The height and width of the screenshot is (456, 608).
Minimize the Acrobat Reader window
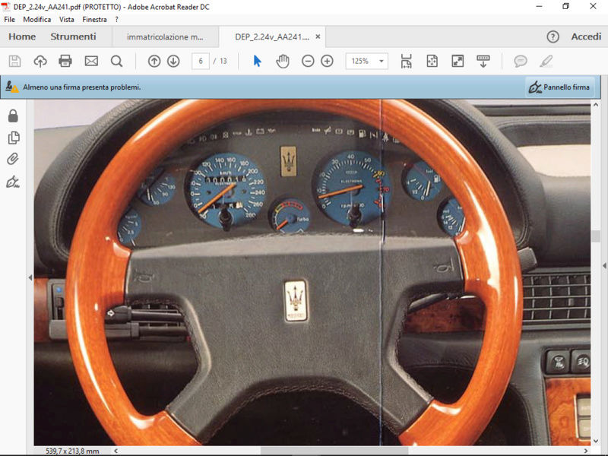tap(539, 6)
